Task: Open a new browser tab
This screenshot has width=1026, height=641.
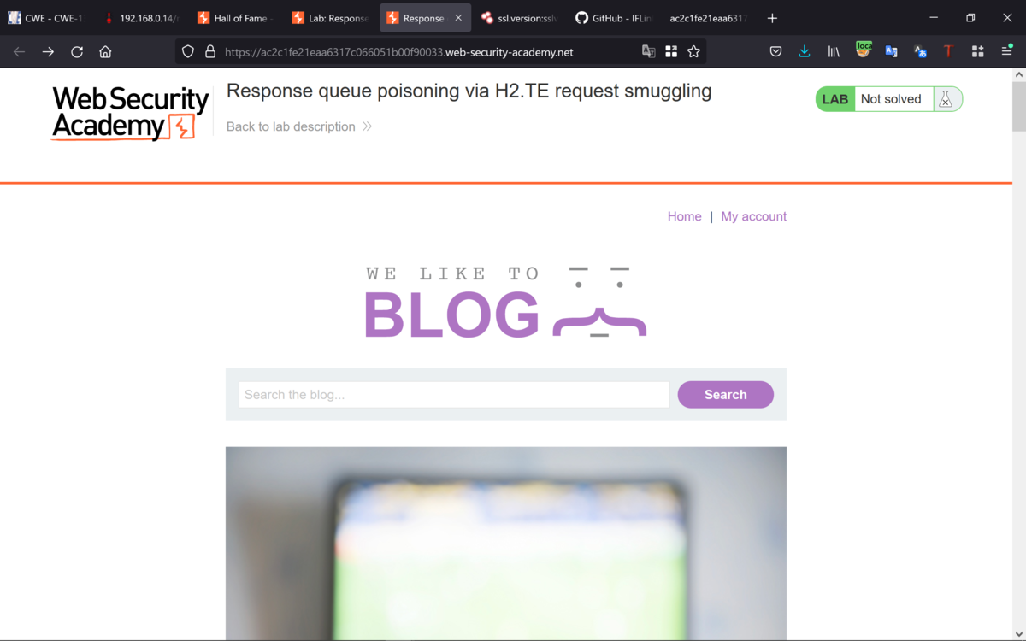Action: pos(772,18)
